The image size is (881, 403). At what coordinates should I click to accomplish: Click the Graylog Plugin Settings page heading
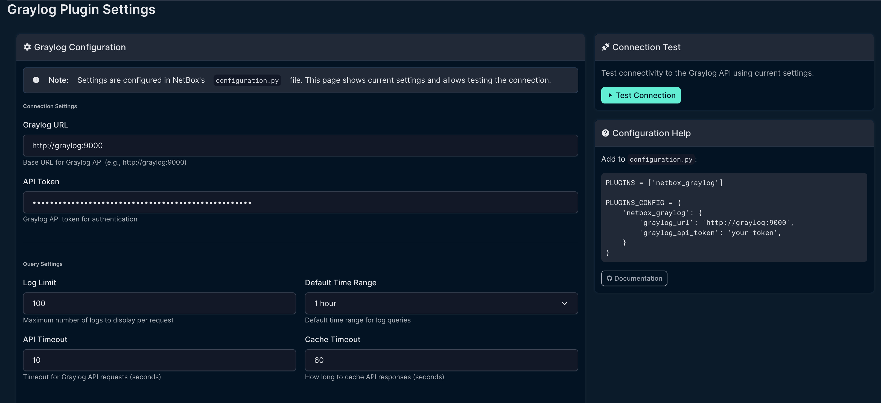pos(81,9)
